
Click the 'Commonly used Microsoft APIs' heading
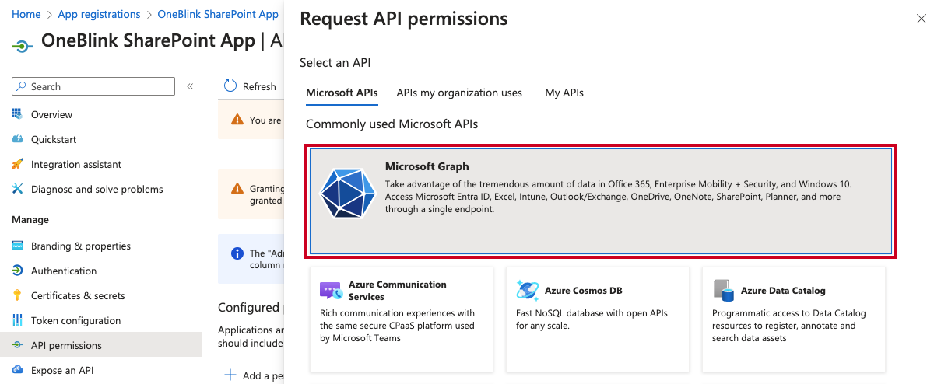click(x=392, y=124)
